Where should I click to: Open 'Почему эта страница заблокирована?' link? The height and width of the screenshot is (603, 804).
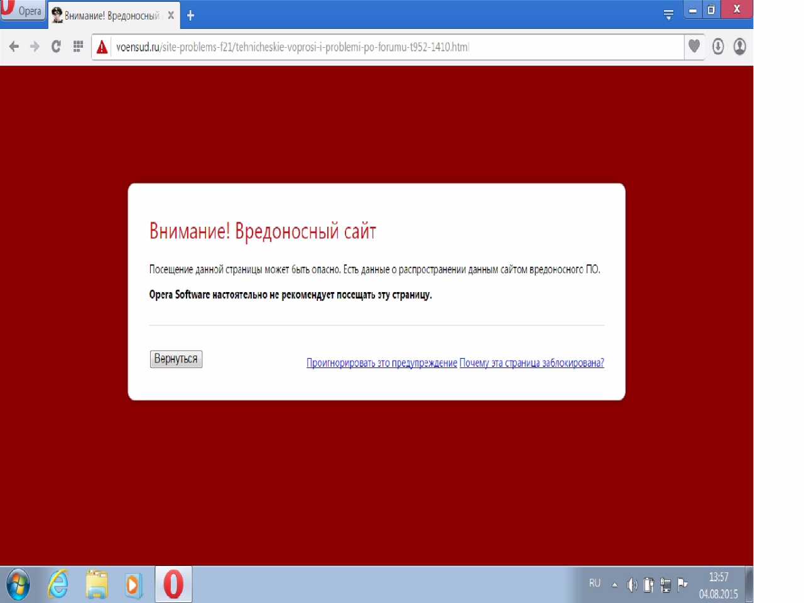point(531,363)
